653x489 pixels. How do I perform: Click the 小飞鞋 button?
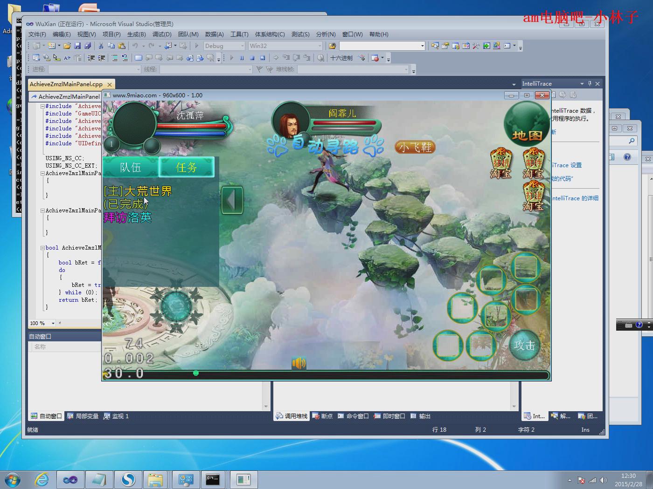(415, 147)
